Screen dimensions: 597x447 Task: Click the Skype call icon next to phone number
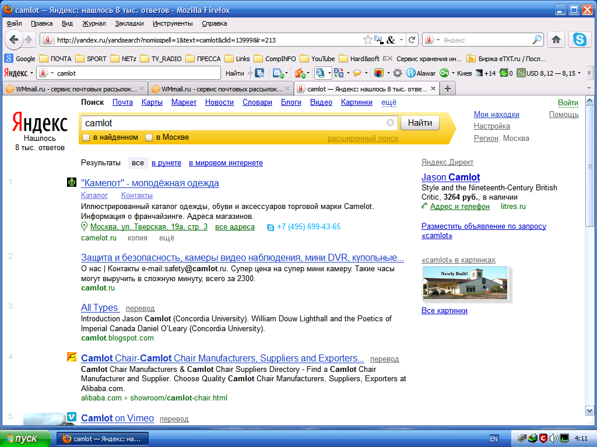tap(271, 228)
